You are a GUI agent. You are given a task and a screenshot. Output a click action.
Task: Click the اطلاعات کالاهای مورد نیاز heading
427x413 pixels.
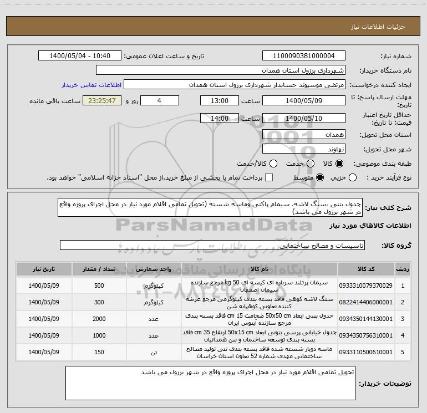pyautogui.click(x=370, y=226)
